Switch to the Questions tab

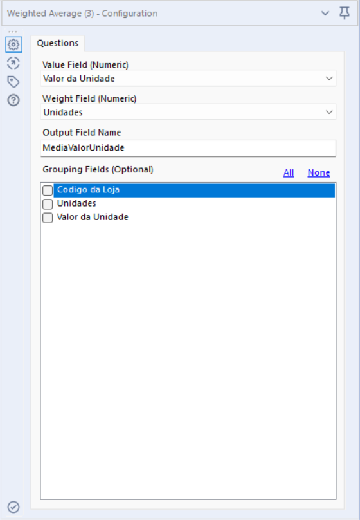58,43
